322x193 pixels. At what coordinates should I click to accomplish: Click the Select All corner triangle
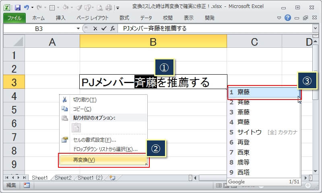click(14, 41)
